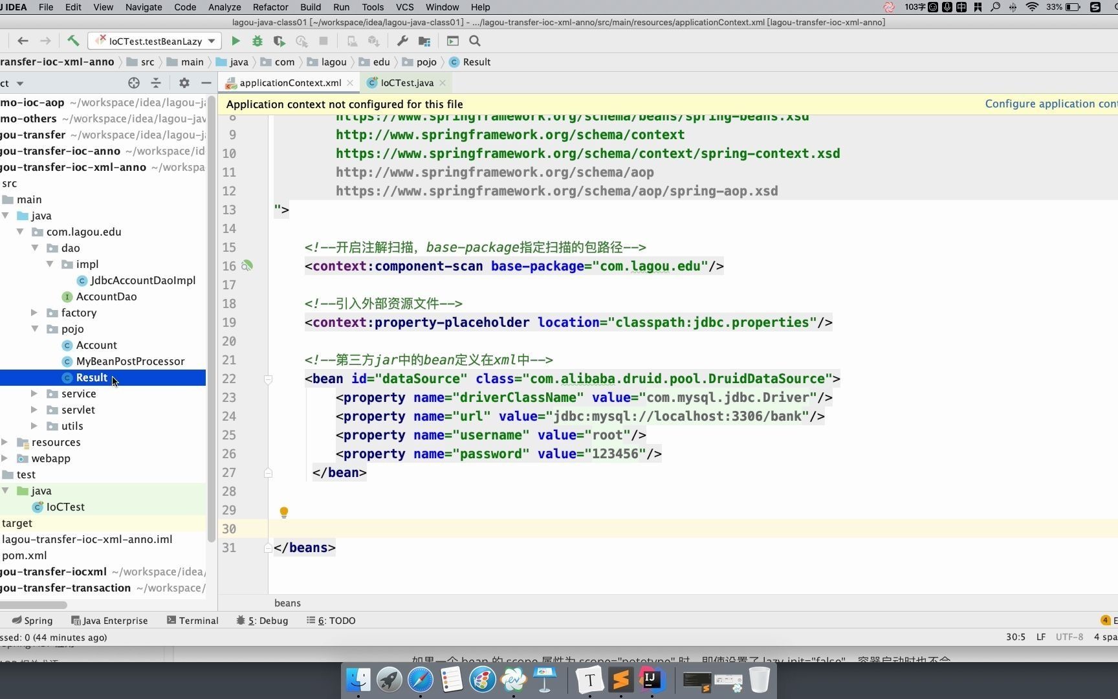Collapse the com.lagou.edu package
This screenshot has height=699, width=1118.
click(20, 232)
